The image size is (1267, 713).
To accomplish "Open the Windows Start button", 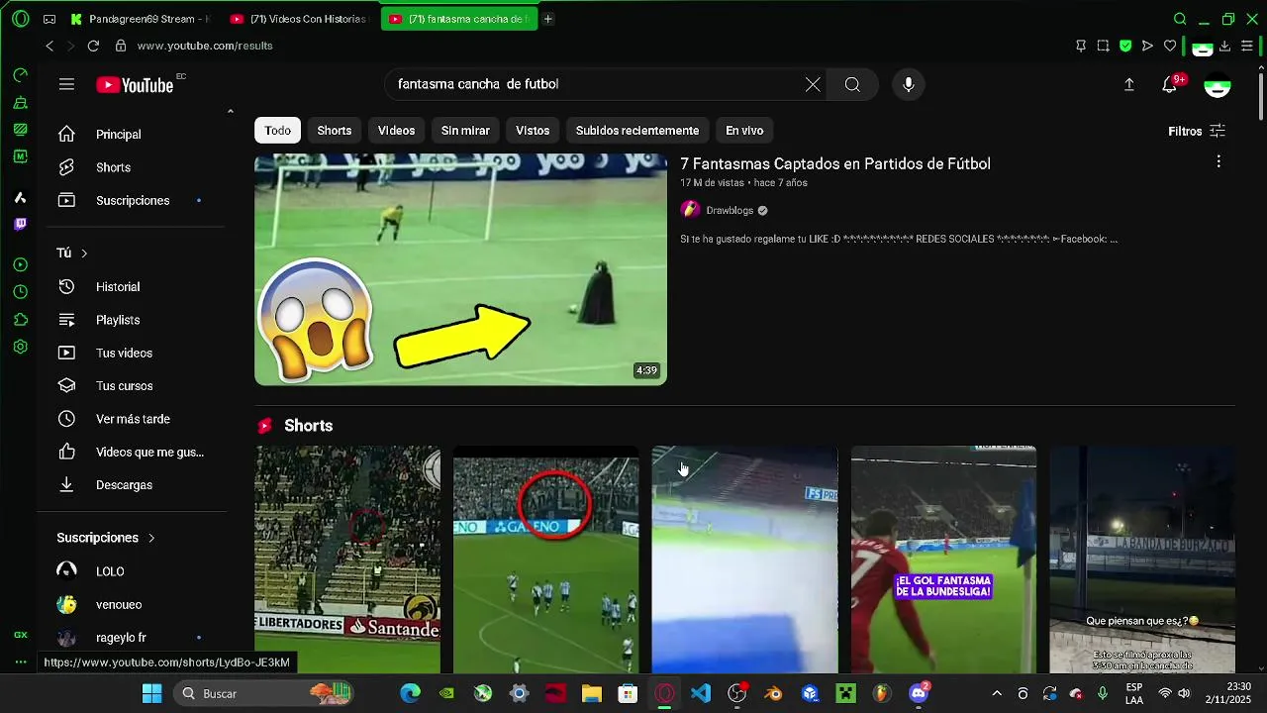I will [x=151, y=693].
